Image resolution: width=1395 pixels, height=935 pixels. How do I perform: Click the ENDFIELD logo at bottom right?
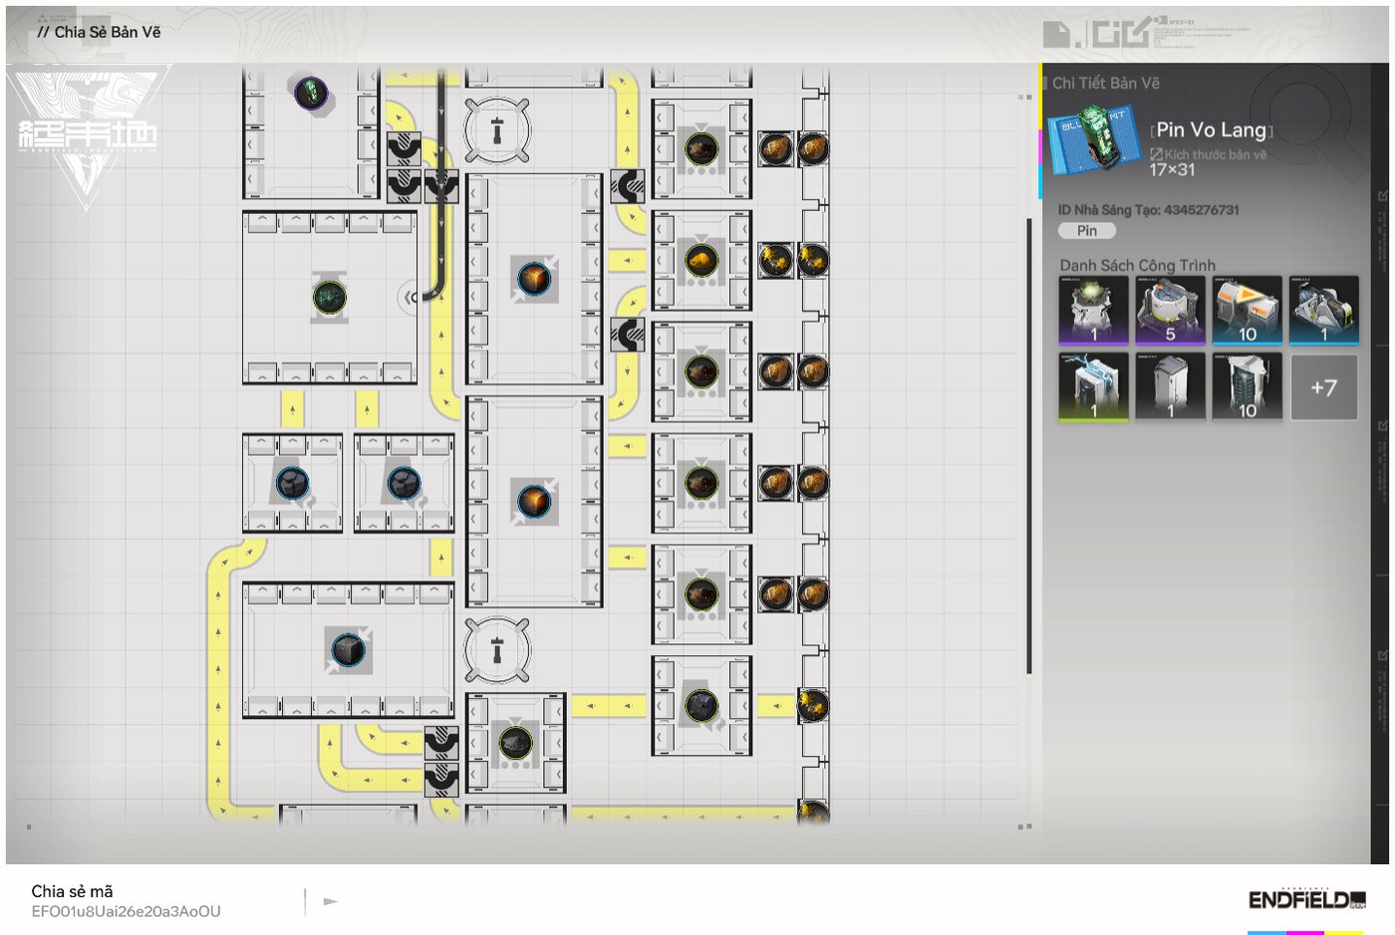1306,900
